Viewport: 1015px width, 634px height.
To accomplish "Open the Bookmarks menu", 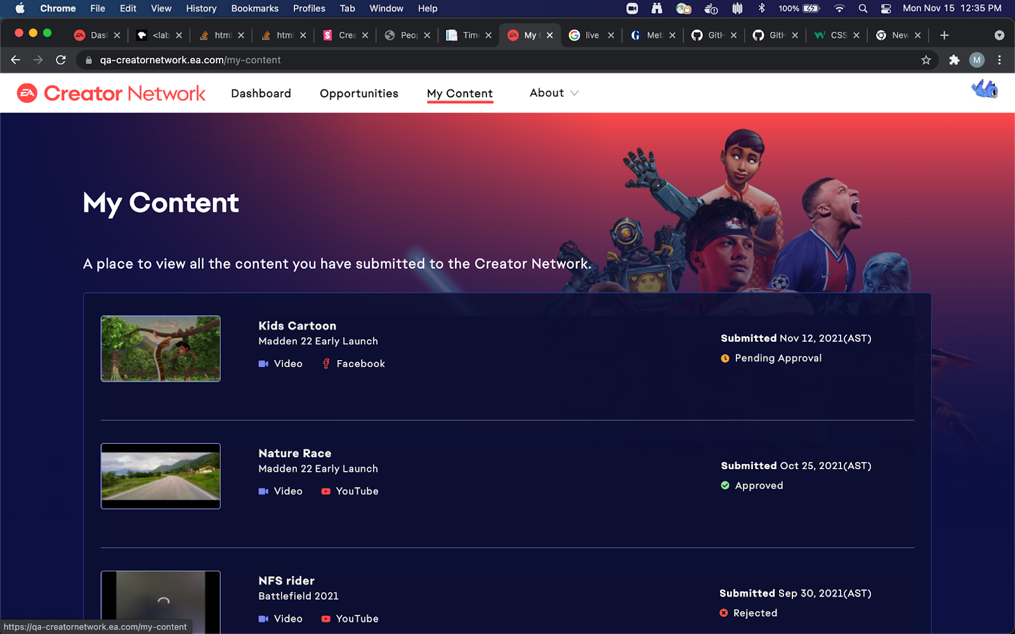I will [254, 8].
